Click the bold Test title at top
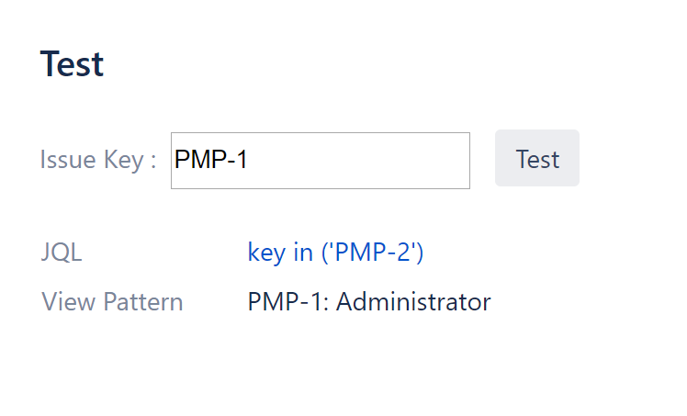The width and height of the screenshot is (687, 416). (72, 64)
